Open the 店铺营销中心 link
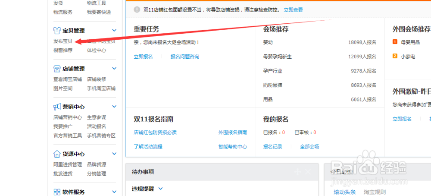 [68, 117]
